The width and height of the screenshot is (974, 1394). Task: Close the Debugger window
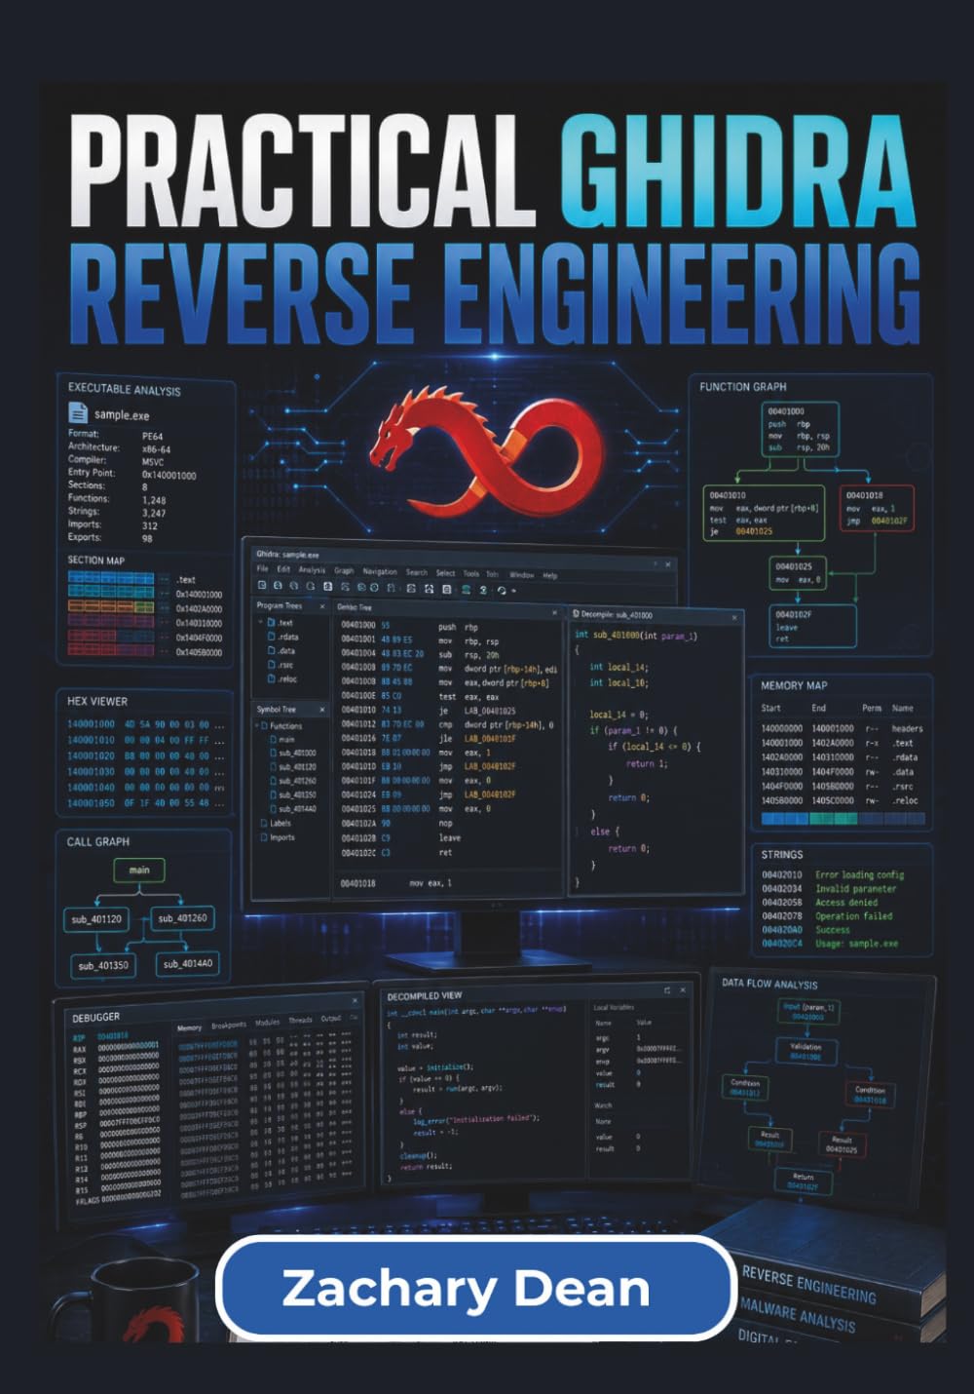[355, 1000]
